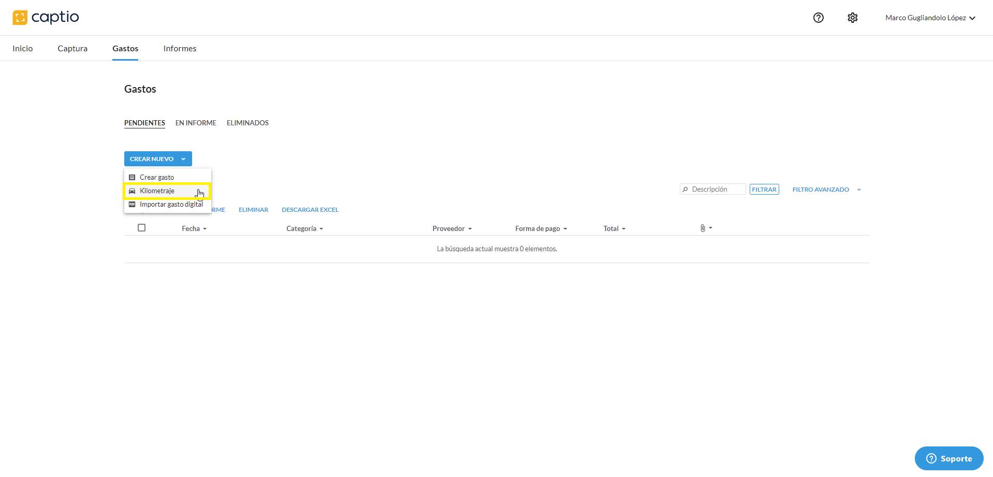Screen dimensions: 993x477
Task: Click the PDF icon beside Importar gasto digital
Action: pos(132,204)
